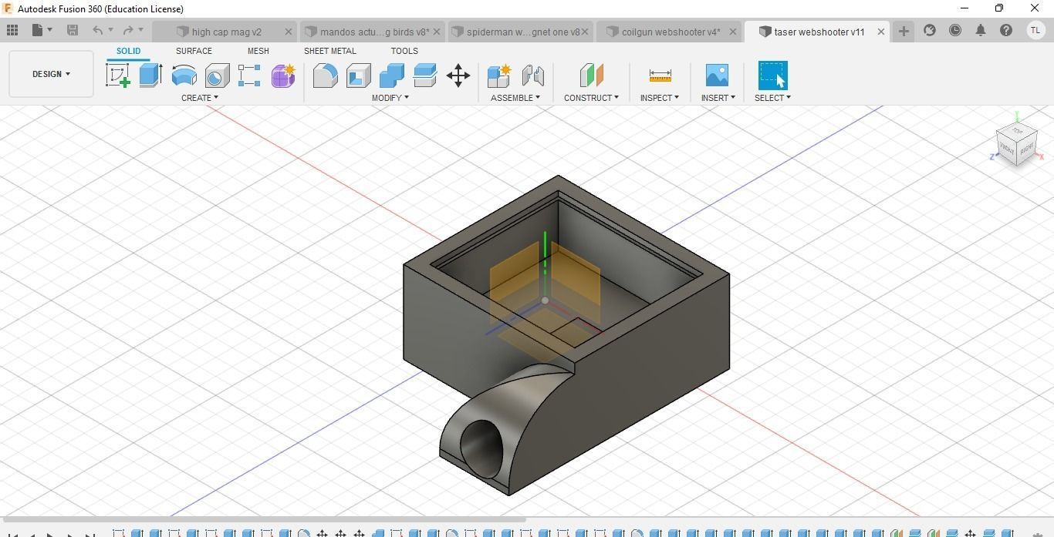
Task: Select the purple Create Form tool
Action: pyautogui.click(x=283, y=76)
